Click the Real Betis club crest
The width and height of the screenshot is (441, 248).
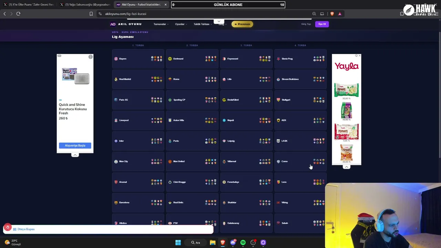(170, 203)
